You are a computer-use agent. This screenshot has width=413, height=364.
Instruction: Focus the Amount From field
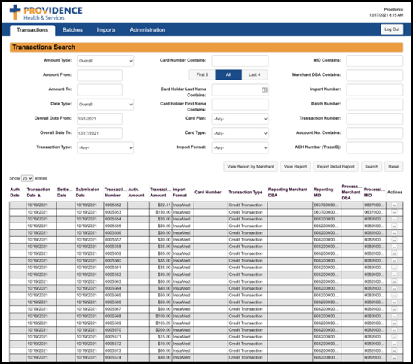(x=99, y=75)
